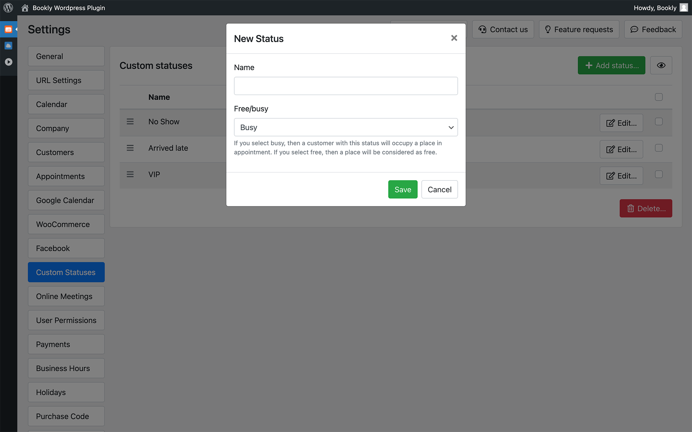The height and width of the screenshot is (432, 692).
Task: Click the user avatar near Howdy, Bookly
Action: [x=683, y=8]
